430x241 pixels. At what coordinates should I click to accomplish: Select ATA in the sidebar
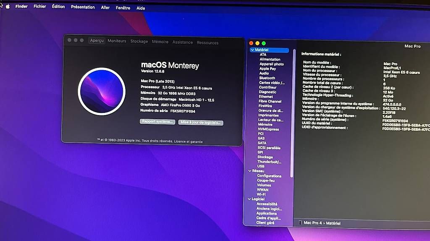263,55
